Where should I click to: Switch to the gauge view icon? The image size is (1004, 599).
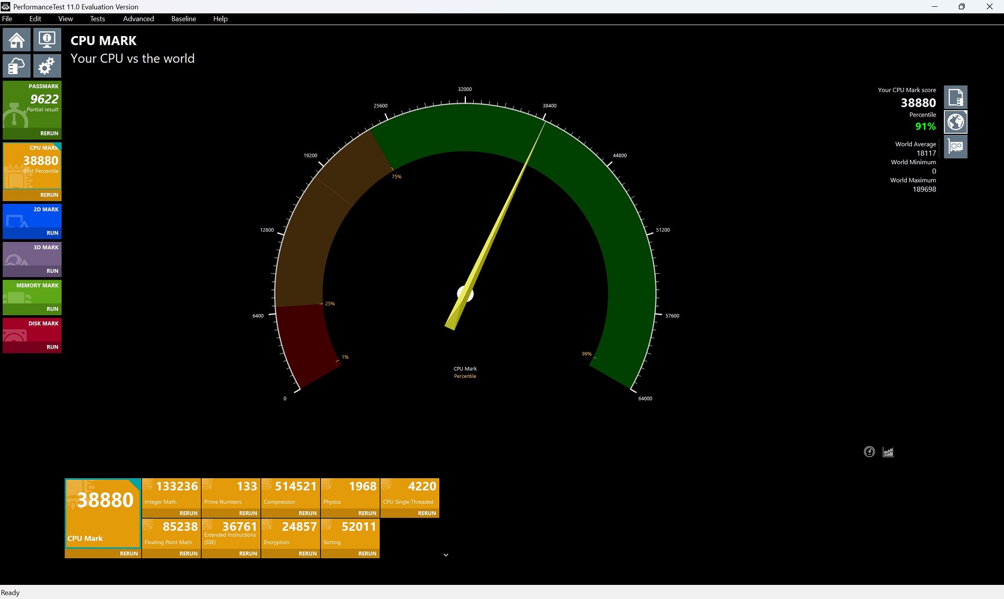tap(869, 452)
